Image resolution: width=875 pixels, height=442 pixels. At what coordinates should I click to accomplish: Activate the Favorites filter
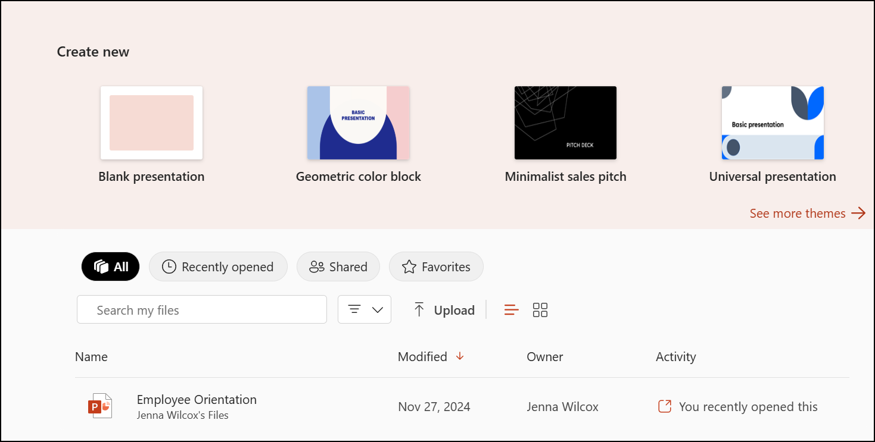click(436, 267)
